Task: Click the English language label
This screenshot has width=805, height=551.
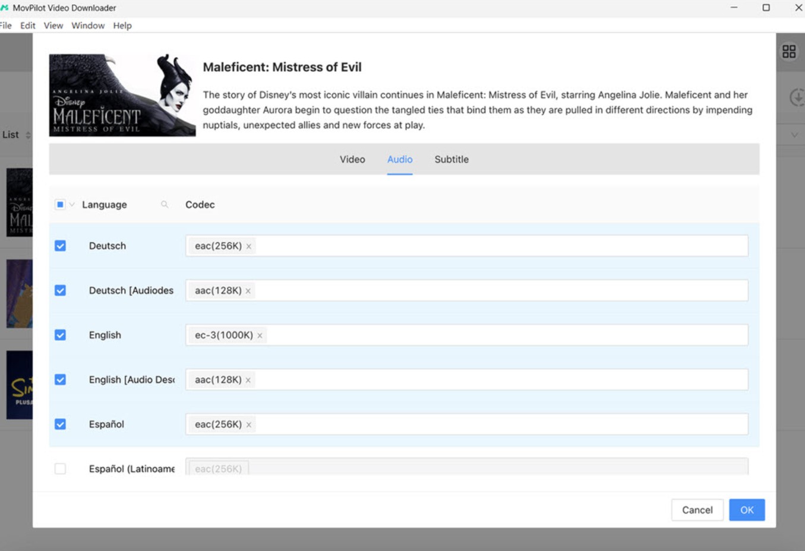Action: pyautogui.click(x=105, y=335)
